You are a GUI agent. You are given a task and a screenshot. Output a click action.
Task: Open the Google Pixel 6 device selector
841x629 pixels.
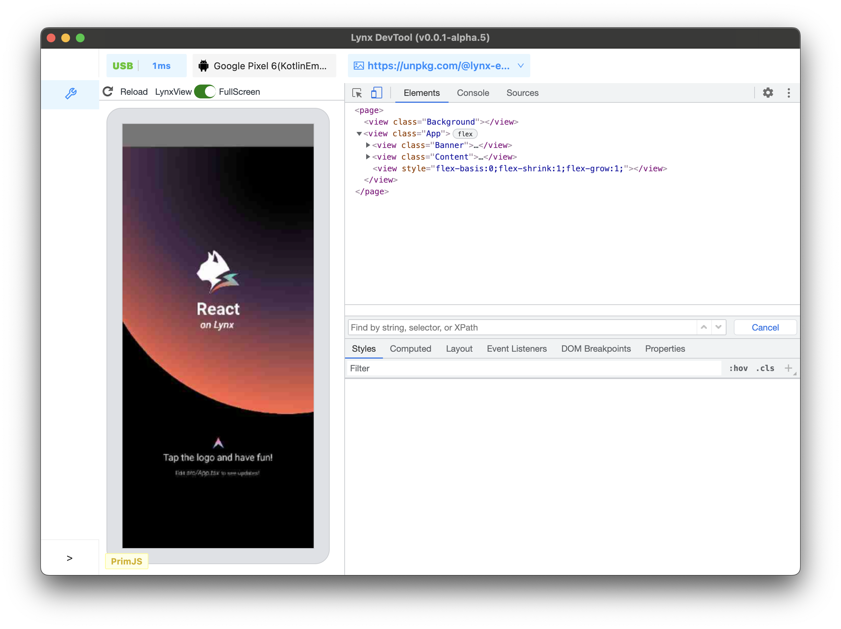pyautogui.click(x=264, y=66)
